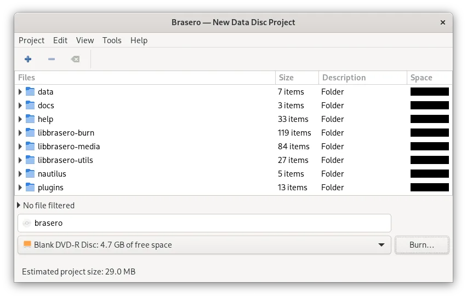The image size is (467, 298).
Task: Click the 33 items size cell
Action: [293, 119]
